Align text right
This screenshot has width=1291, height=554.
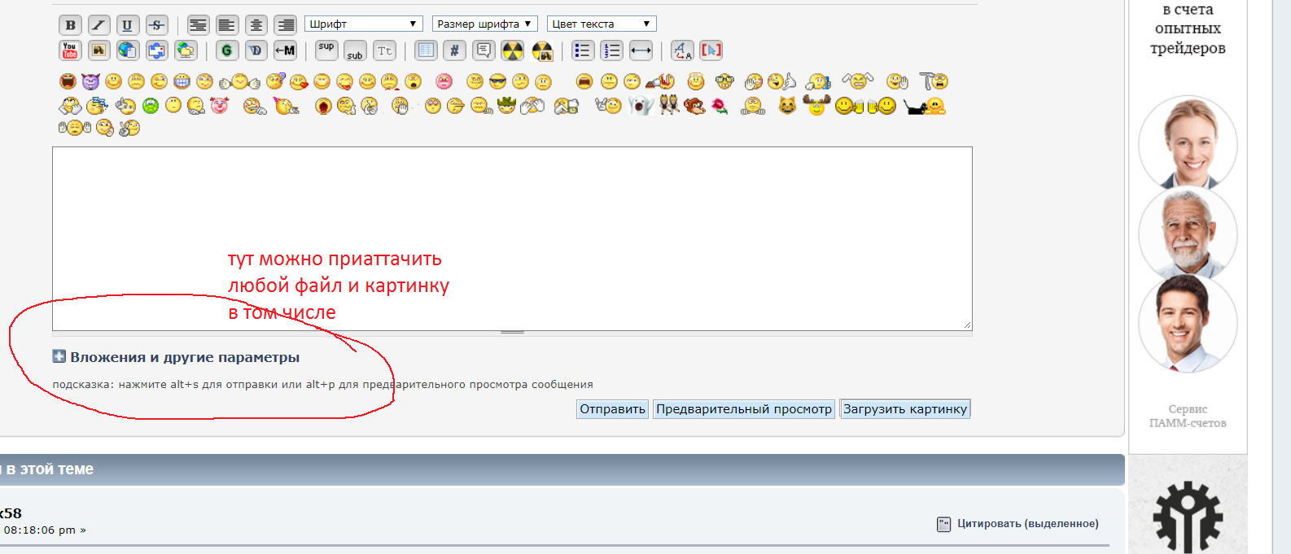(x=285, y=25)
